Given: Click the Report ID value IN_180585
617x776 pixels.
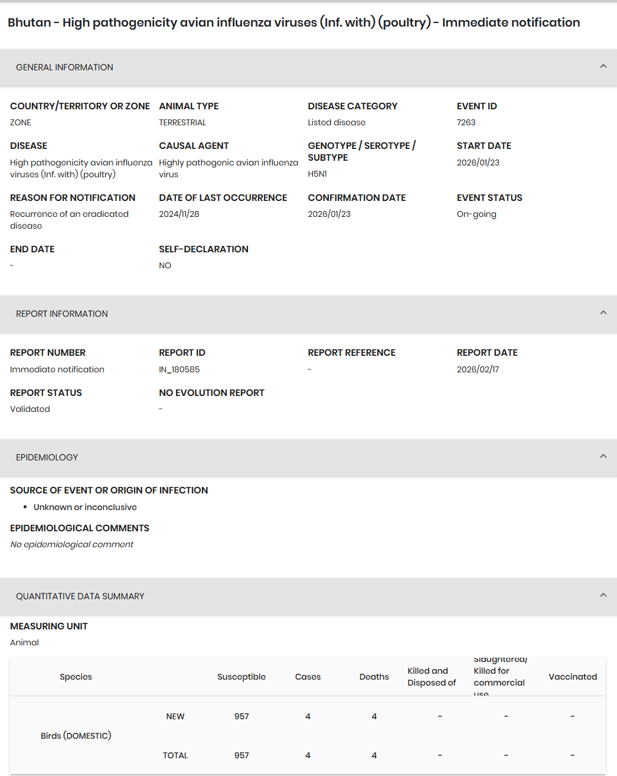Looking at the screenshot, I should pyautogui.click(x=179, y=369).
